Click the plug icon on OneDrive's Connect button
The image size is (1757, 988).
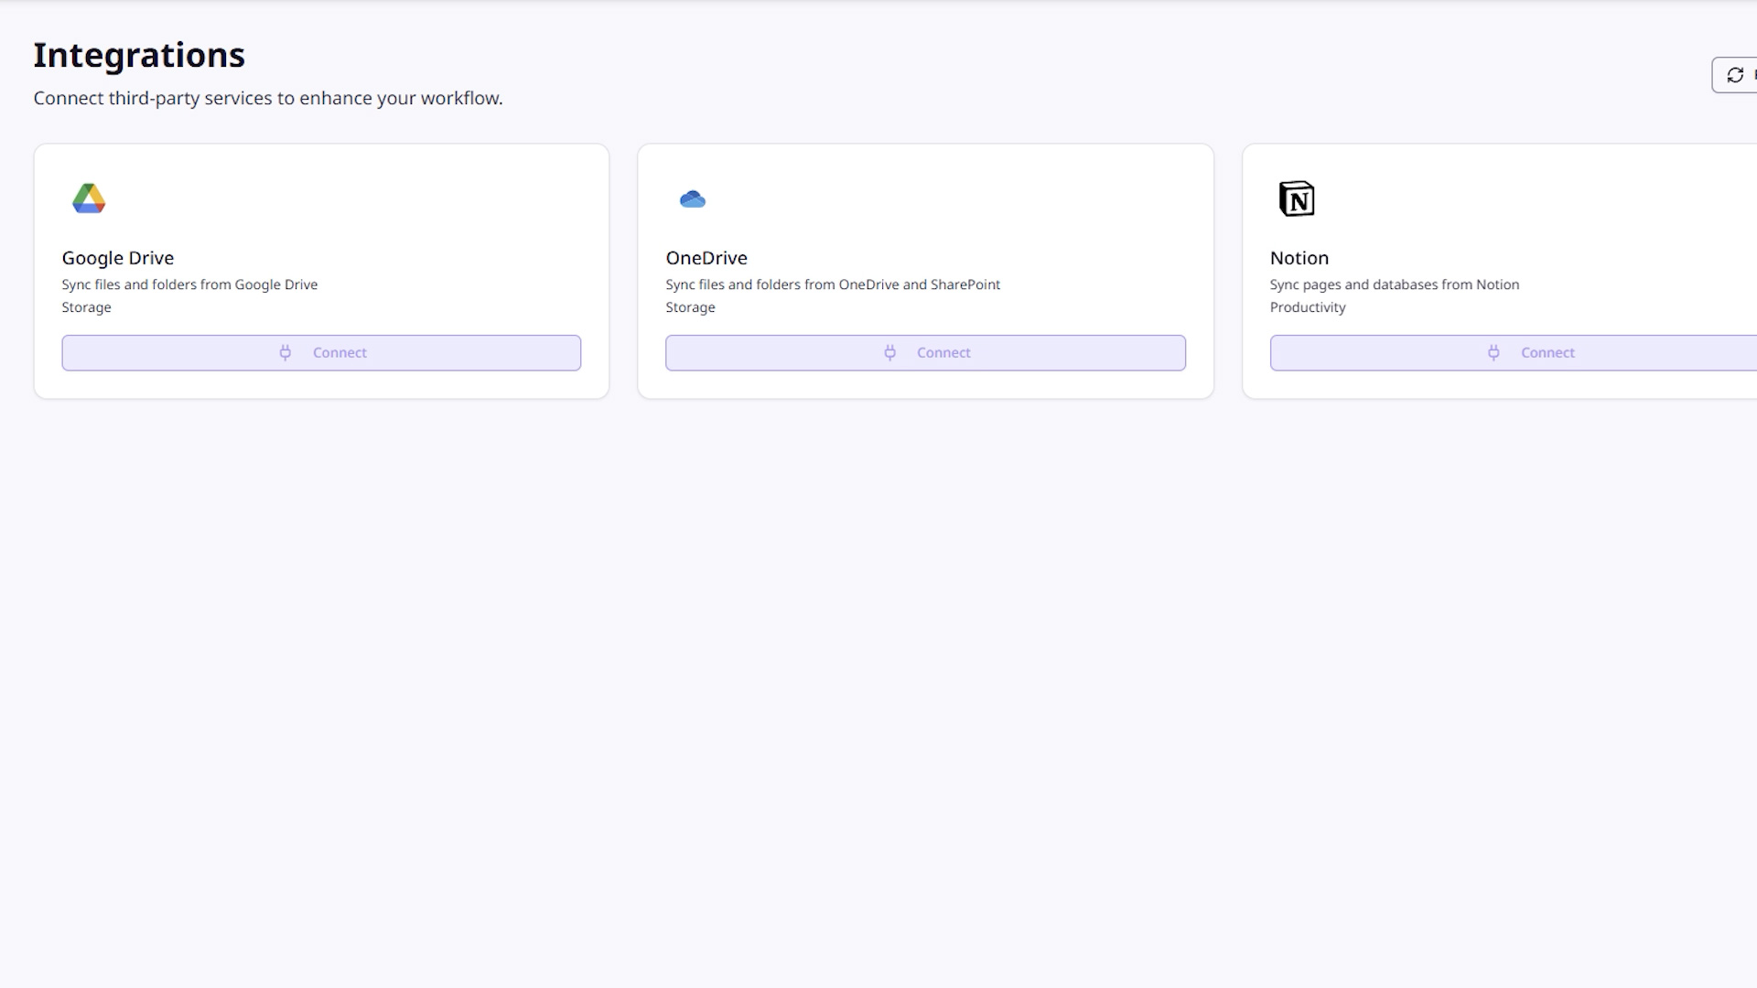tap(890, 352)
